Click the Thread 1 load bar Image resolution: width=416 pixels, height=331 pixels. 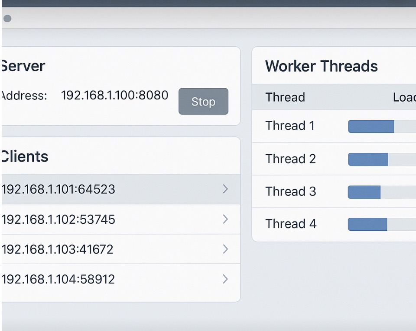pyautogui.click(x=382, y=126)
